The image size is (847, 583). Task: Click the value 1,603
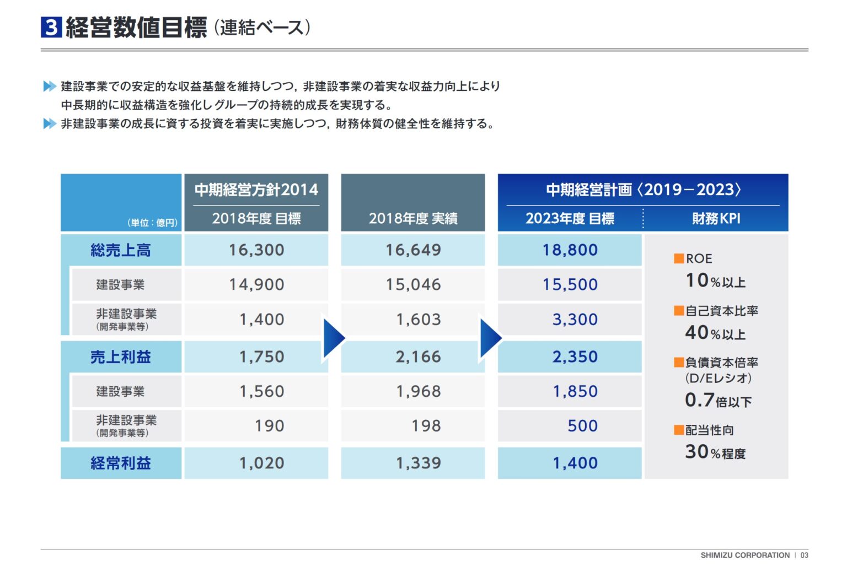click(418, 320)
